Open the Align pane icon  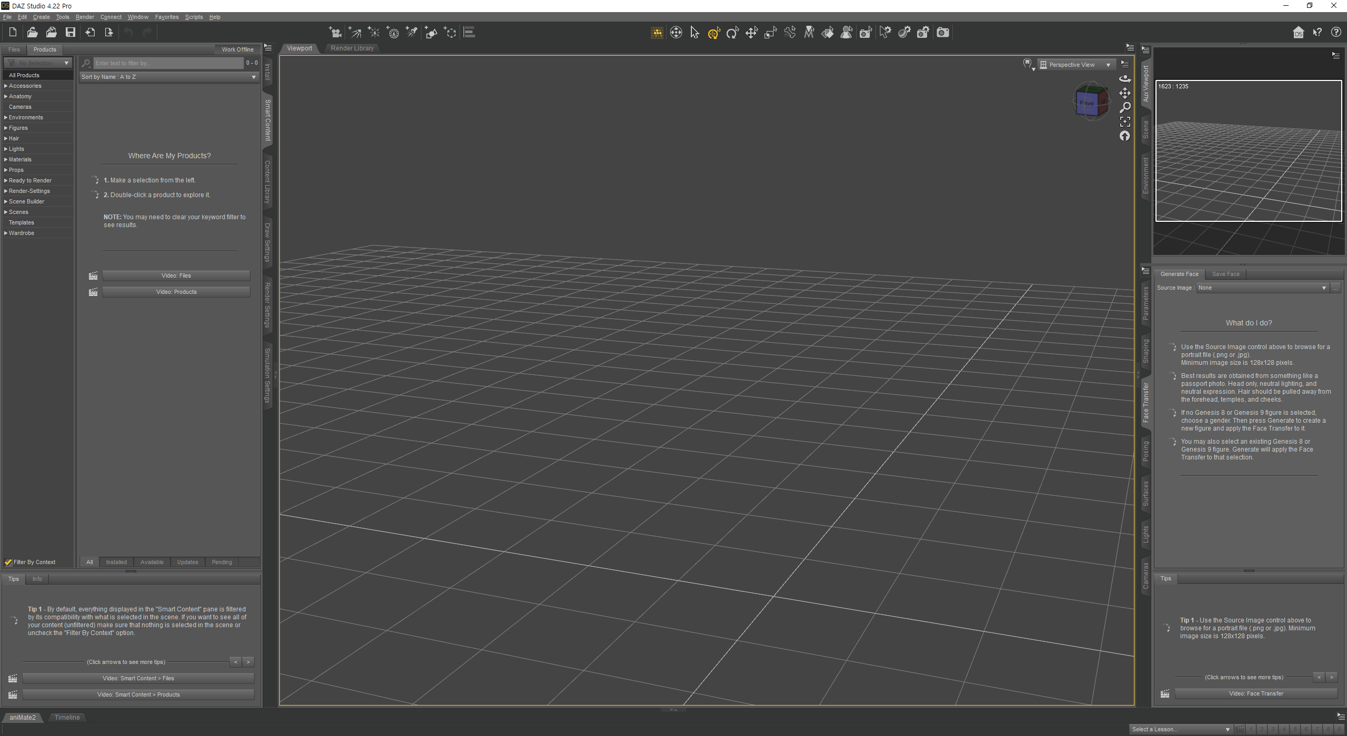(x=469, y=33)
